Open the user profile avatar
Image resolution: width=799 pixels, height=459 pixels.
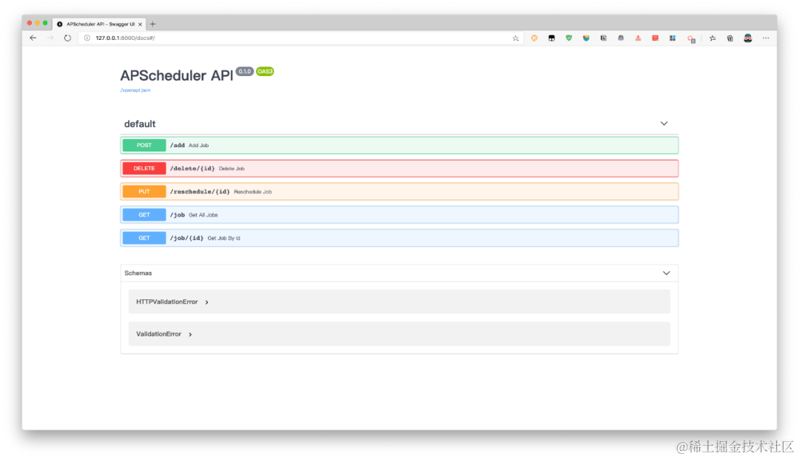point(747,38)
